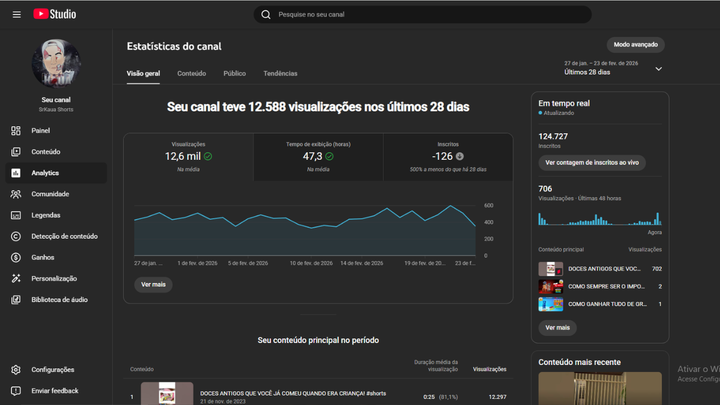
Task: Click the Personalização magic wand icon
Action: tap(16, 278)
